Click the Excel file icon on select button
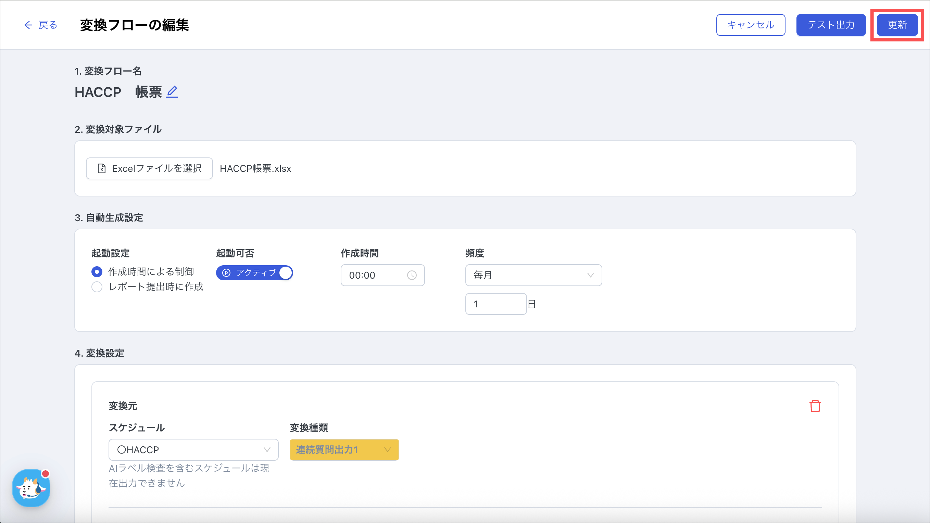 click(x=102, y=168)
